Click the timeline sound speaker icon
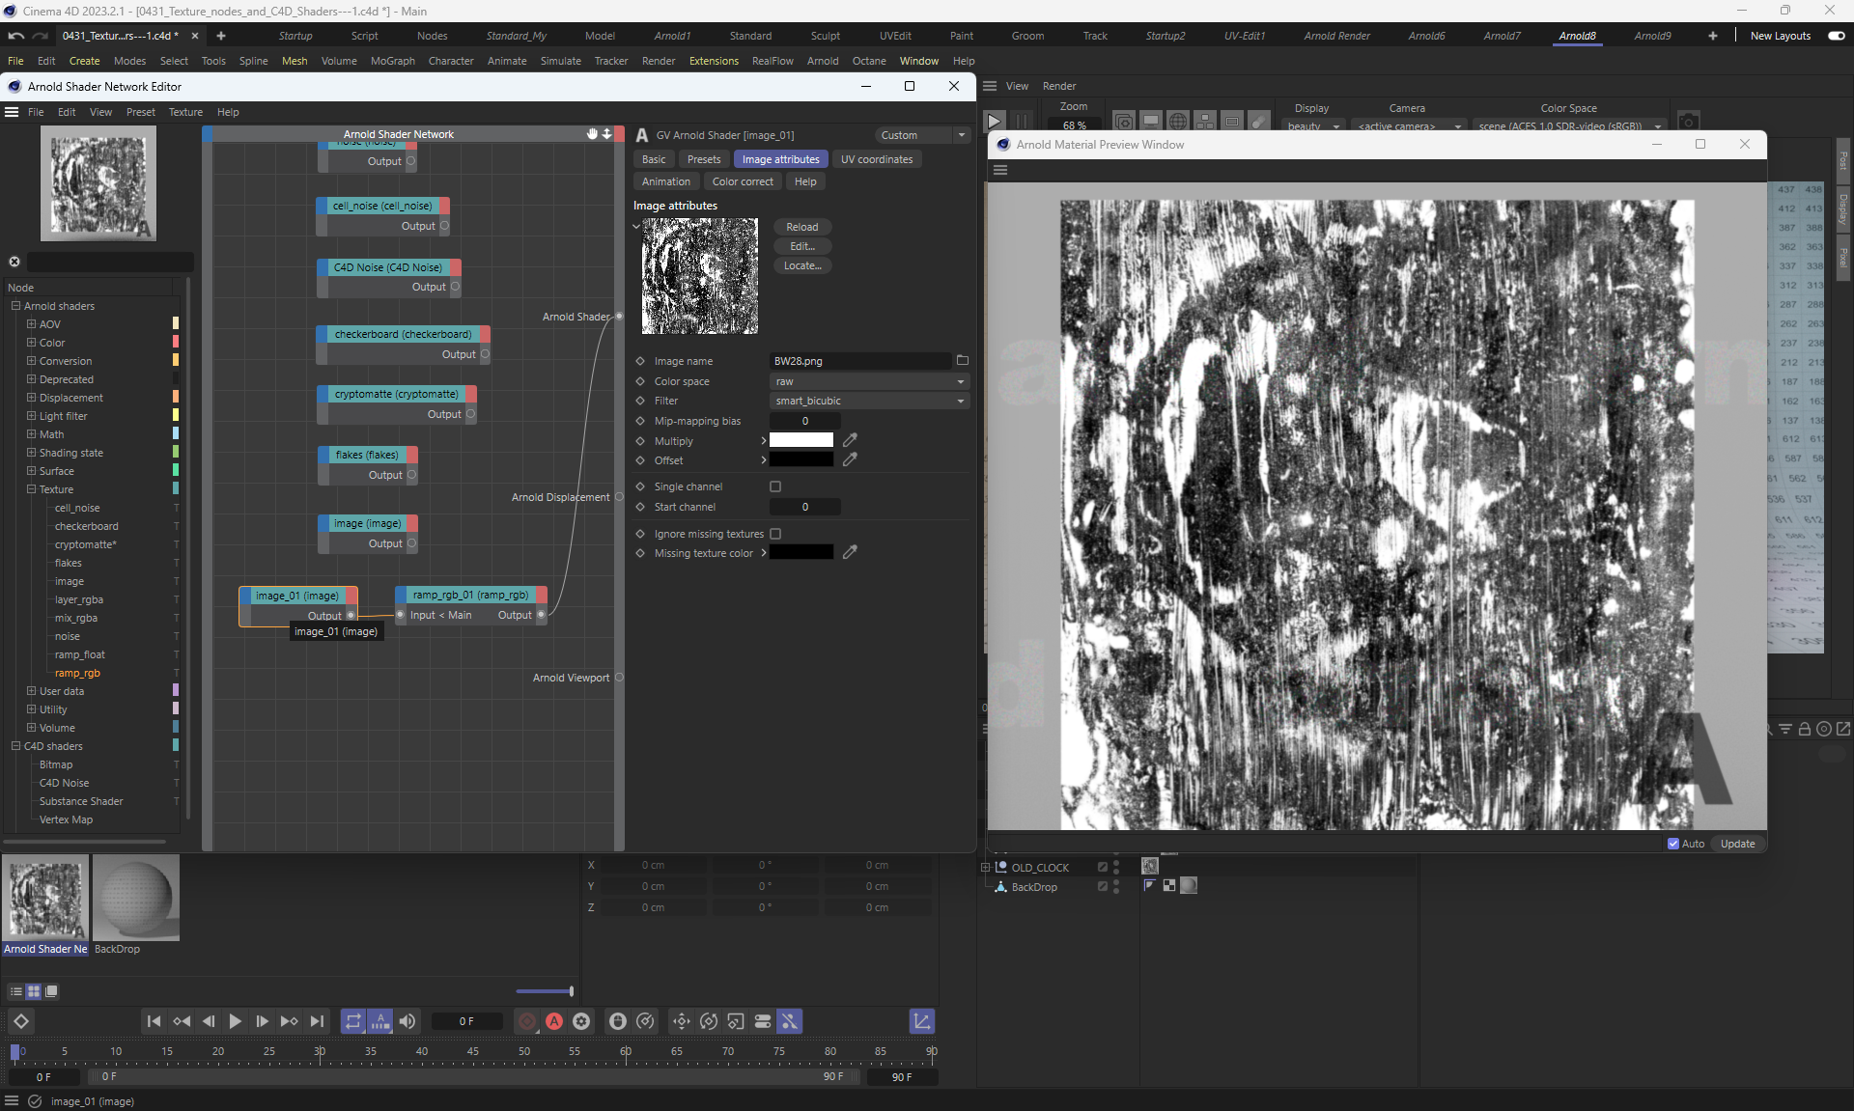 pyautogui.click(x=407, y=1021)
